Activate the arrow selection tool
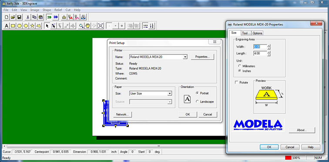Image resolution: width=329 pixels, height=162 pixels. (x=47, y=26)
